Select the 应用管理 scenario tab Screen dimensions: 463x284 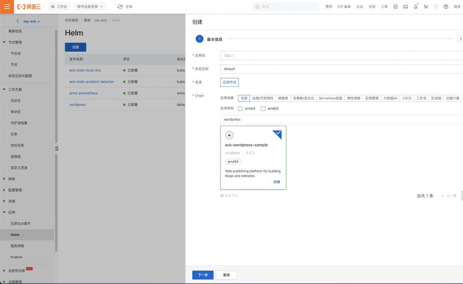[371, 98]
